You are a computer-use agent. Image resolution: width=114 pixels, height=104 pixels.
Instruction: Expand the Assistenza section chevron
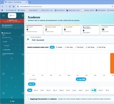point(20,50)
